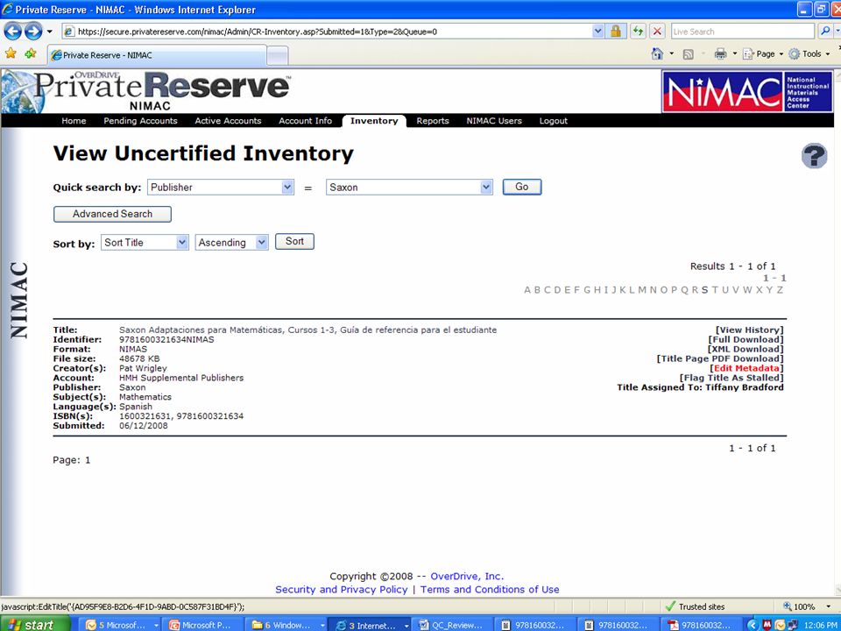This screenshot has width=841, height=631.
Task: Click the Live Search magnifier icon
Action: click(825, 32)
